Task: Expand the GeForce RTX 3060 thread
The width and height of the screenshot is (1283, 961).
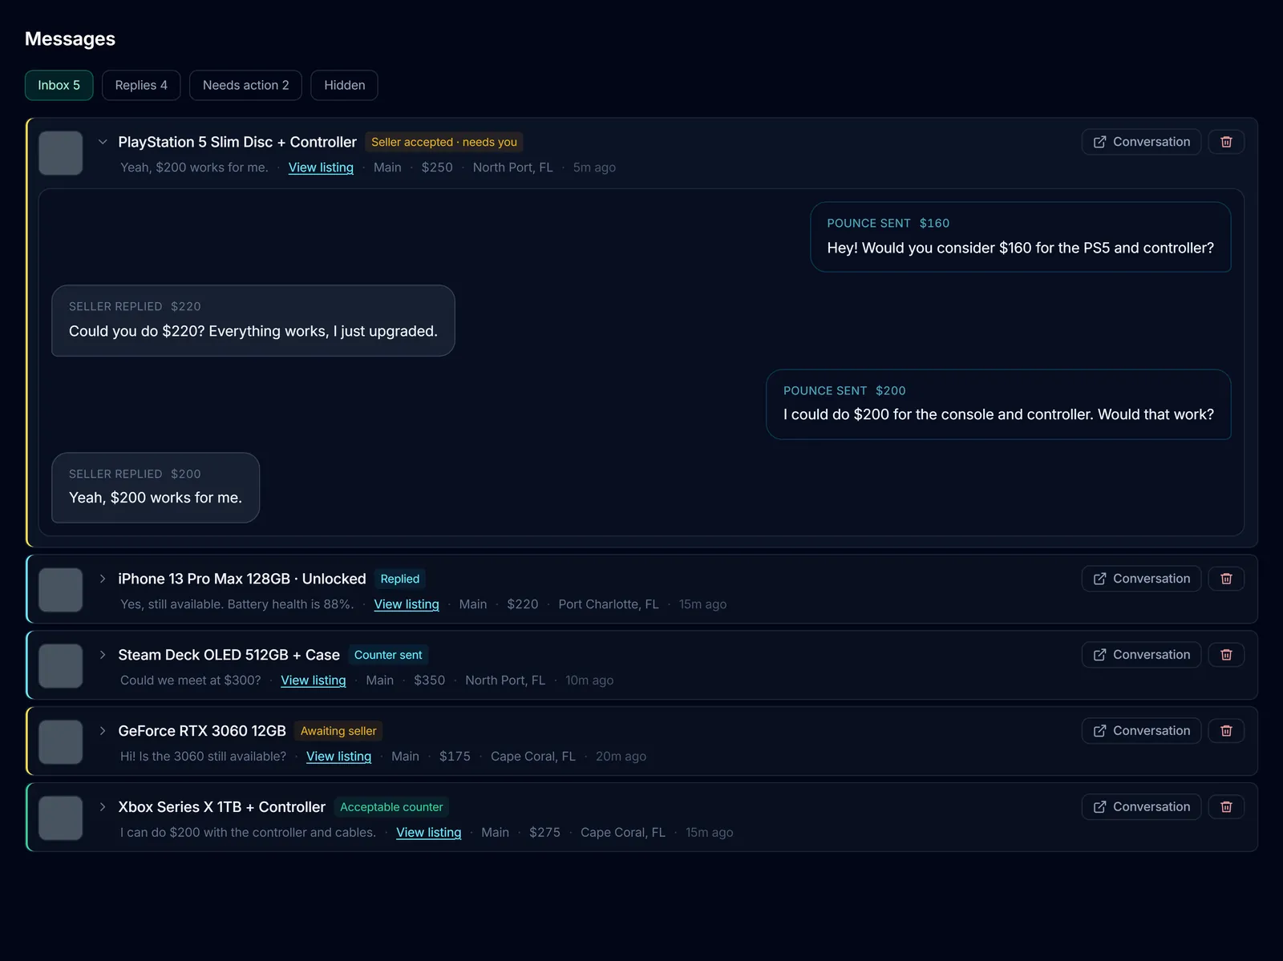Action: 103,731
